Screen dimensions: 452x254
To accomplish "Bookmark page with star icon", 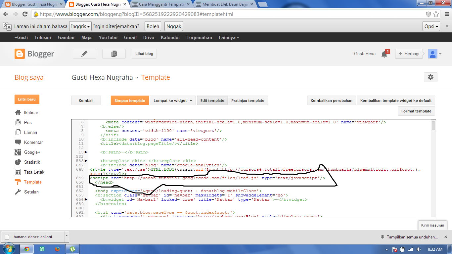I will pyautogui.click(x=436, y=14).
